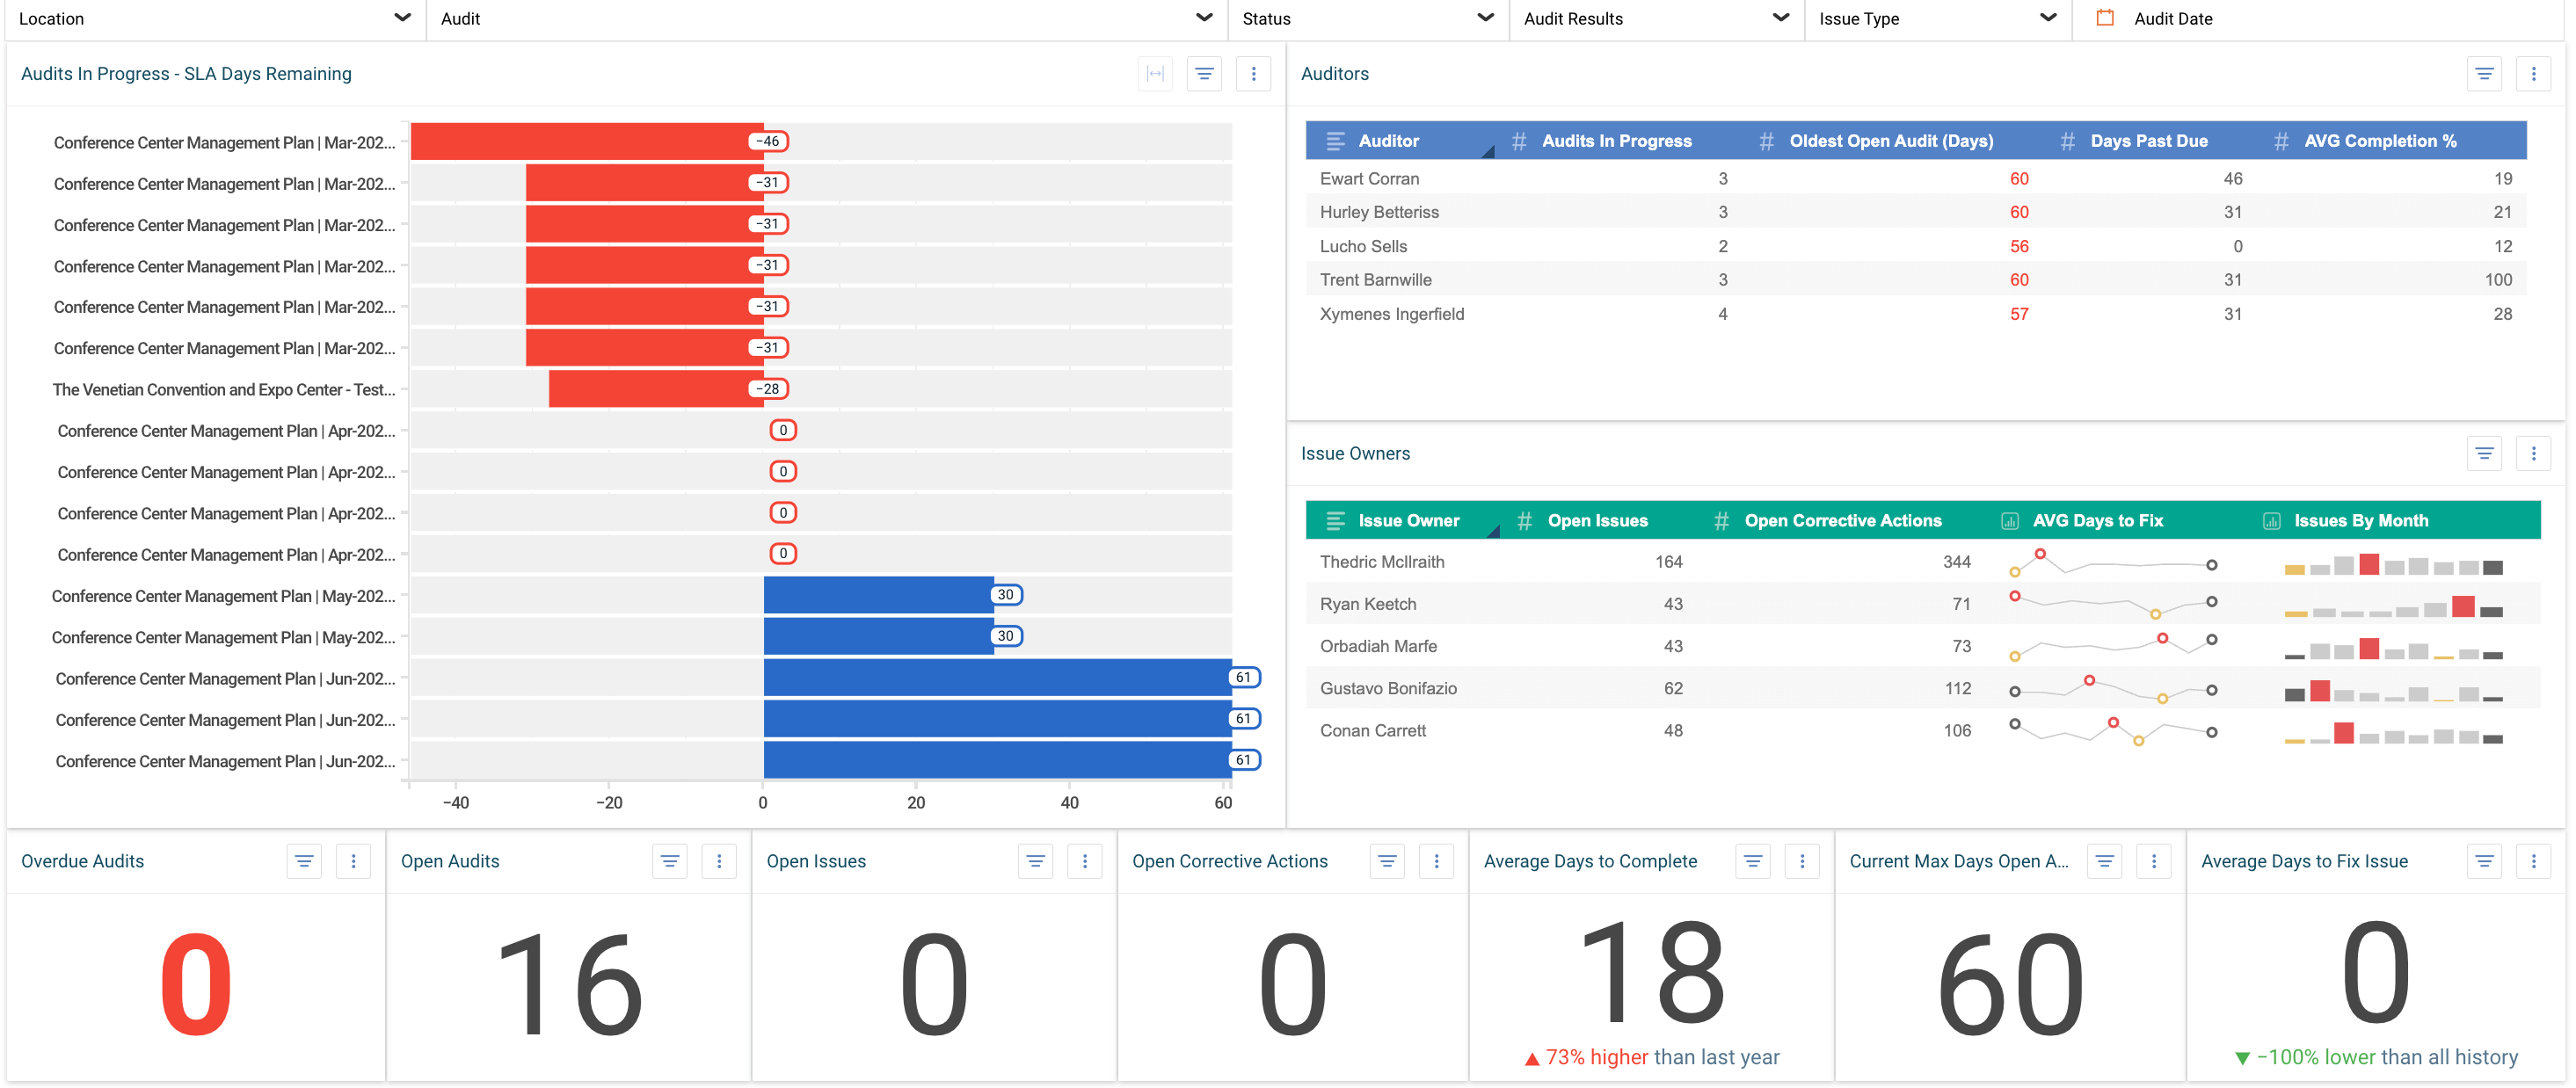Open filter options for Audits In Progress chart

(x=1204, y=73)
